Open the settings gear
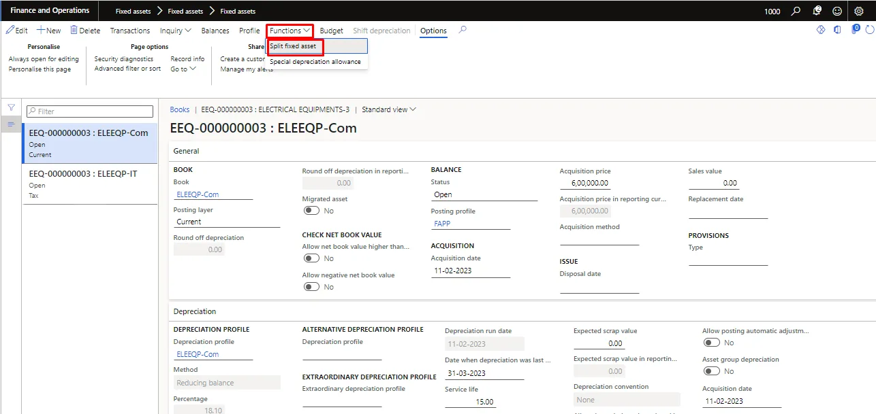This screenshot has width=876, height=414. pos(859,11)
